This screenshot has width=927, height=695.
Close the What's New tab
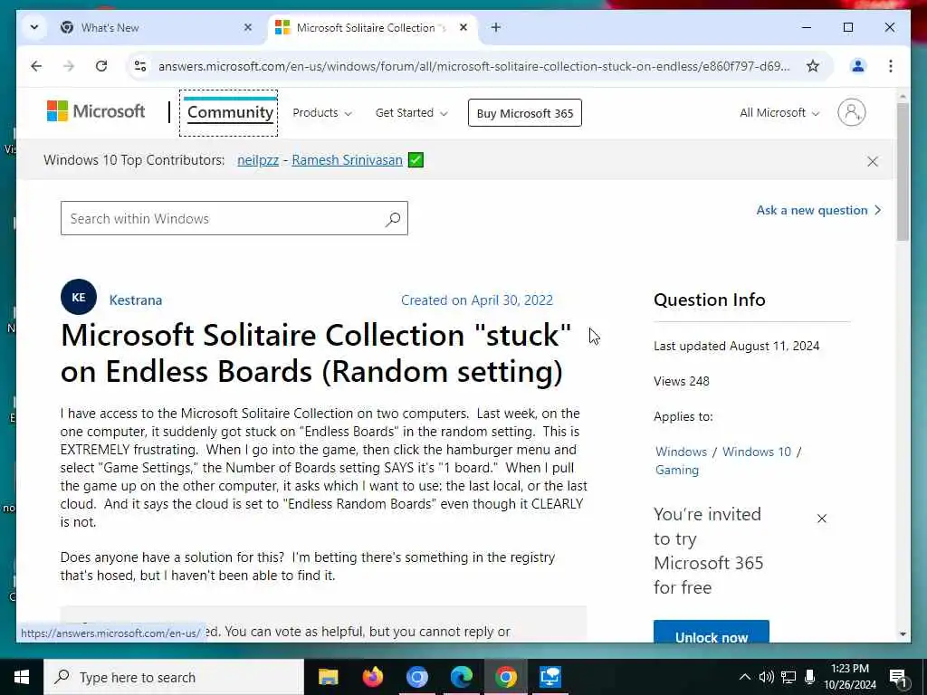point(248,27)
